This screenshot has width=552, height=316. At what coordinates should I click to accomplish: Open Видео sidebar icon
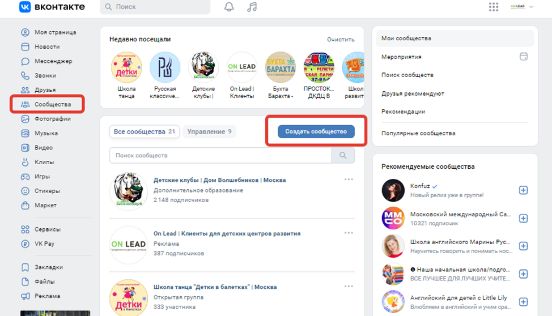tap(25, 148)
